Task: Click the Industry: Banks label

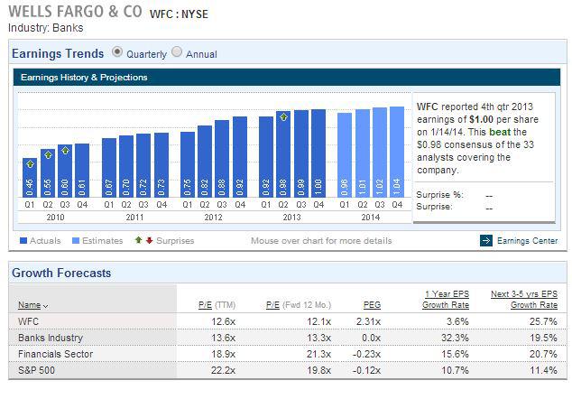Action: point(46,28)
